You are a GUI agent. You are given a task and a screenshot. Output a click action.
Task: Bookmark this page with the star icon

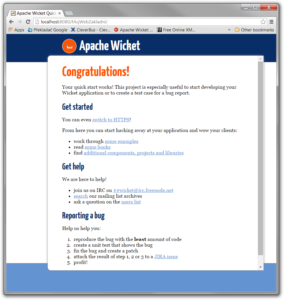(263, 22)
